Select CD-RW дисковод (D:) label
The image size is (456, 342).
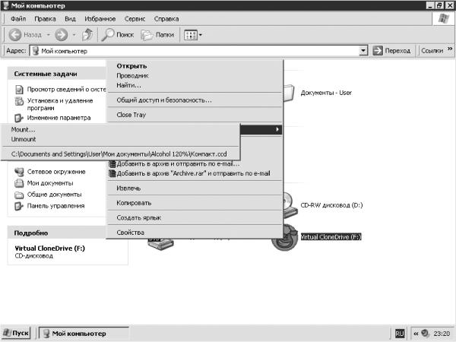[x=331, y=205]
